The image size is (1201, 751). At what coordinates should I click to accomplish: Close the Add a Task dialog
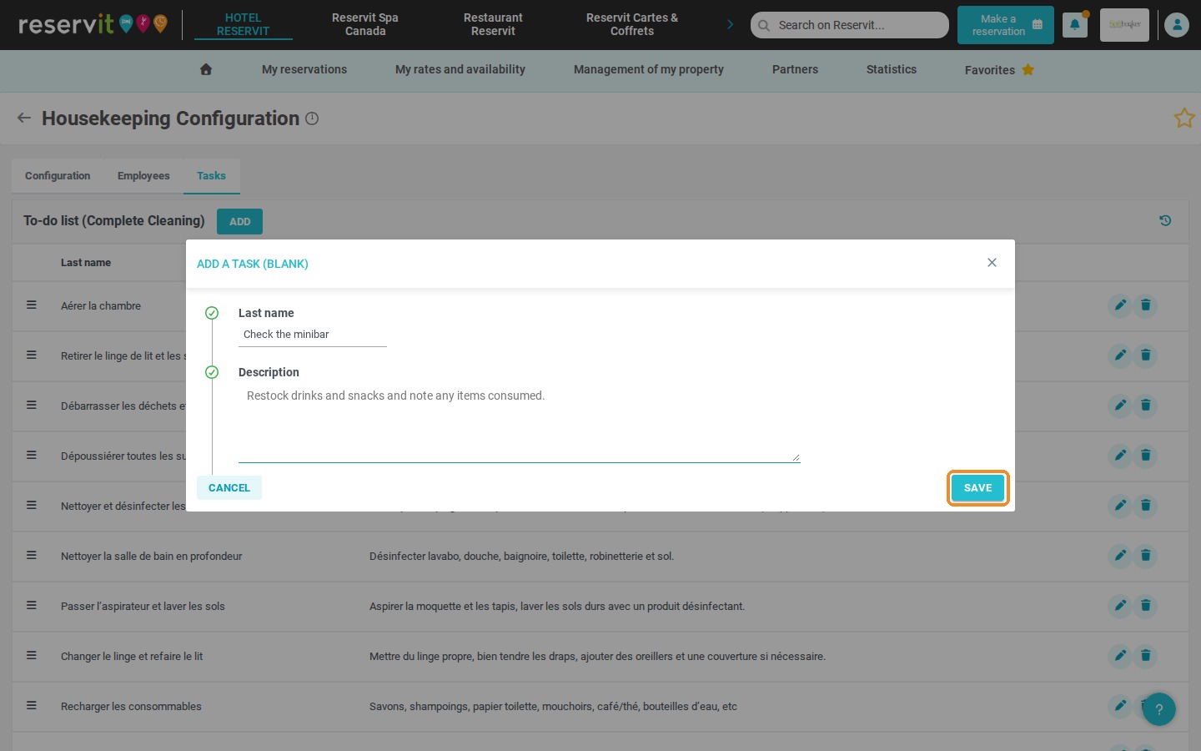point(992,263)
